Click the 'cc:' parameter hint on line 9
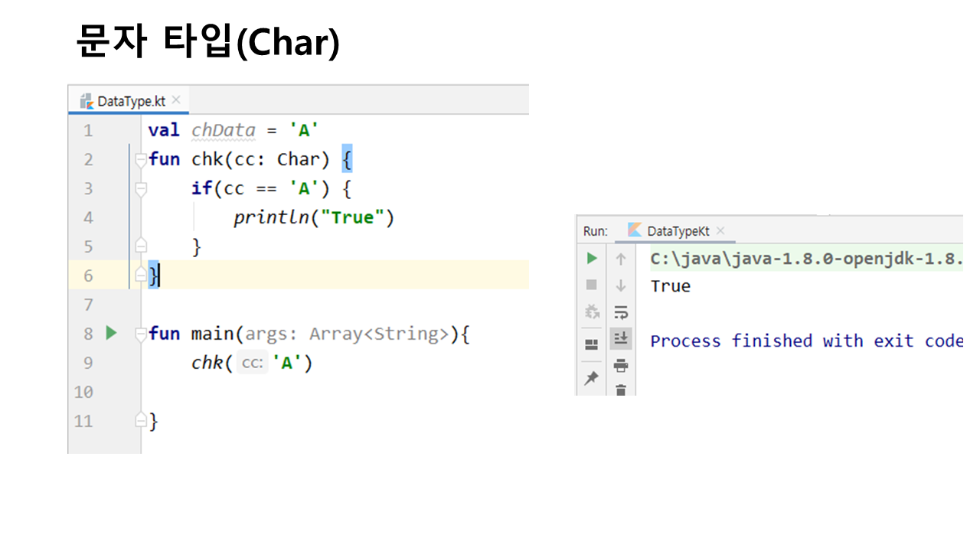This screenshot has width=980, height=551. click(x=252, y=363)
